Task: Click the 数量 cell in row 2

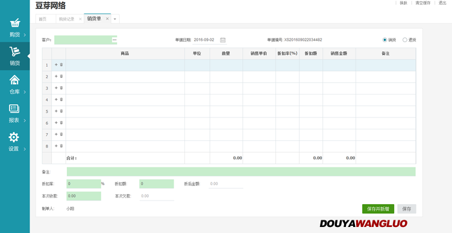Action: [x=226, y=76]
